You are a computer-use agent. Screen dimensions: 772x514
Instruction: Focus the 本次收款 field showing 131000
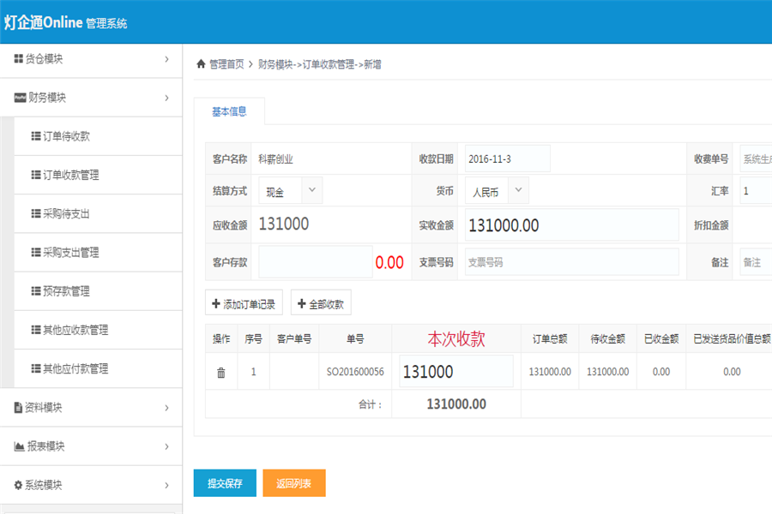click(456, 371)
